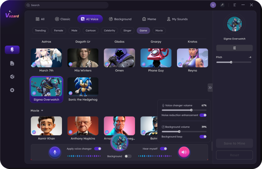Collapse the right panel with double chevron
This screenshot has width=262, height=169.
[210, 88]
